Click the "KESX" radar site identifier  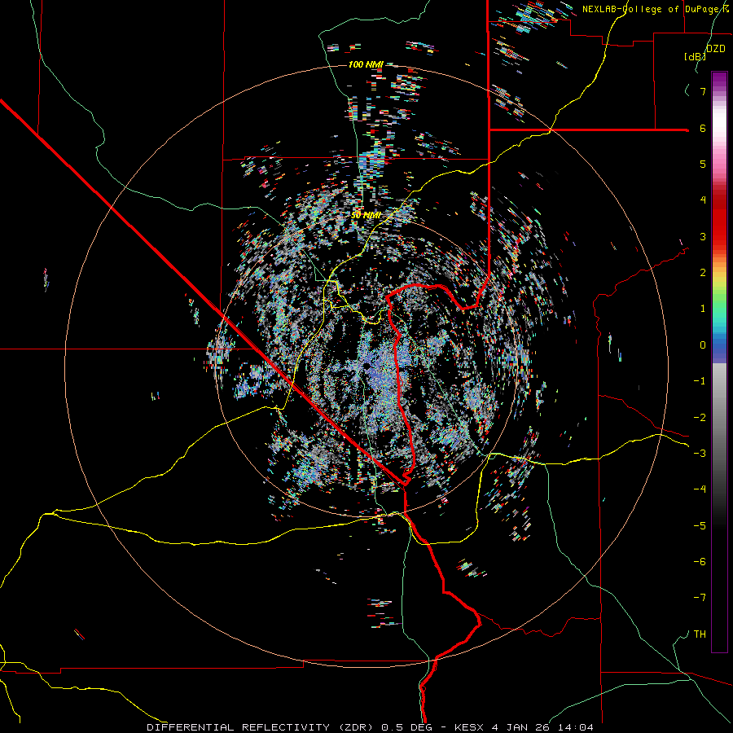pyautogui.click(x=469, y=727)
